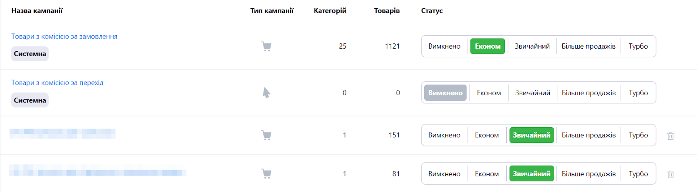
Task: Switch click-commission campaign to Економ
Action: 489,93
